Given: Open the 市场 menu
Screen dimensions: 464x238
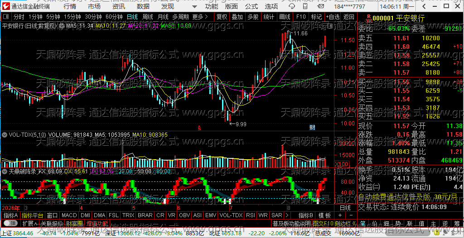Looking at the screenshot, I should tap(94, 6).
